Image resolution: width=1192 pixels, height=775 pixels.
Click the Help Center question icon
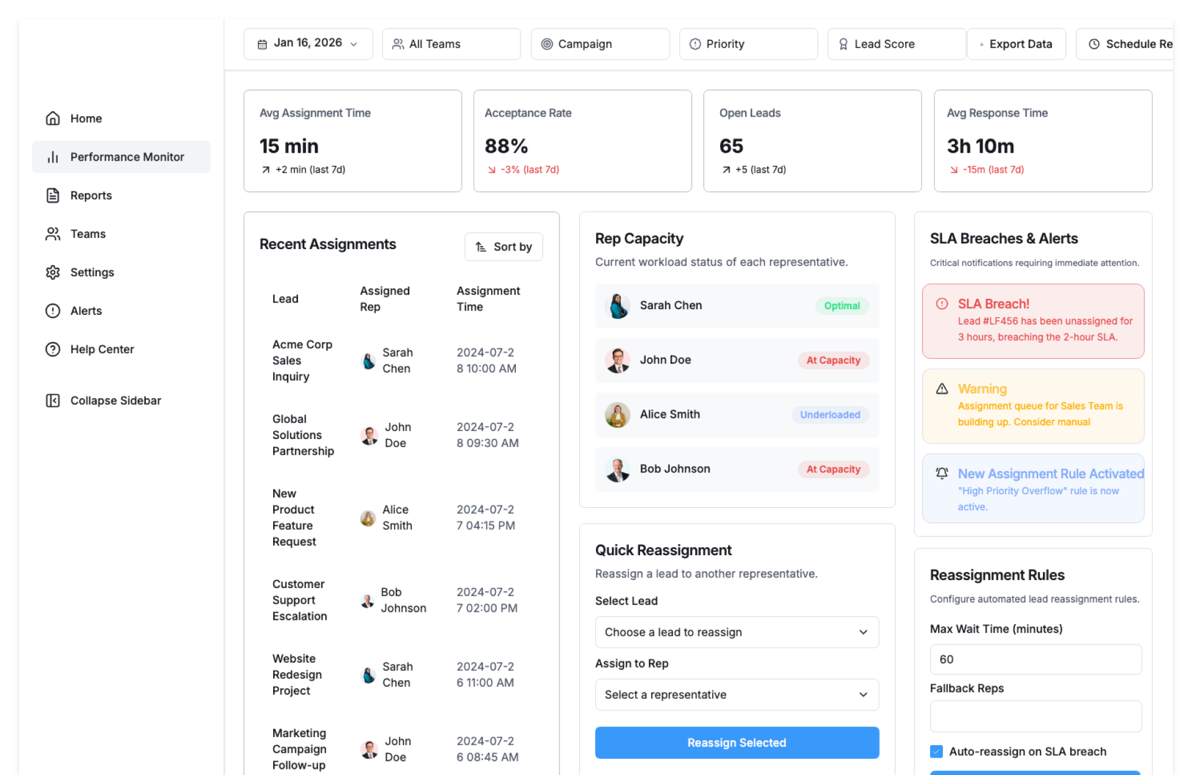pyautogui.click(x=53, y=350)
